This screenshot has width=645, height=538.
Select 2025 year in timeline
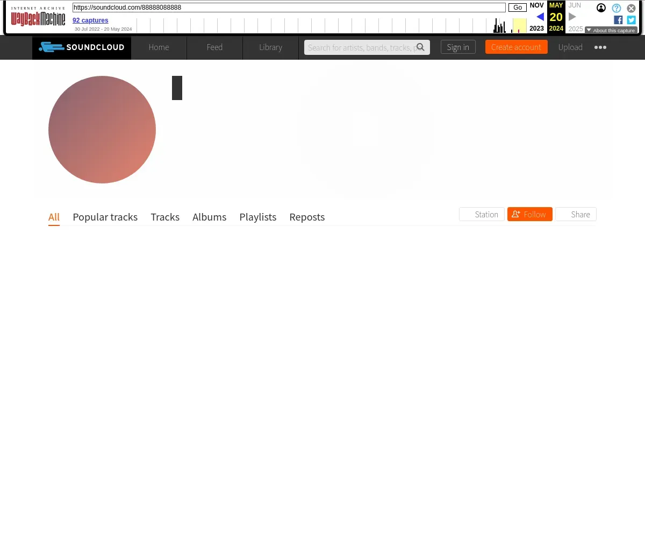click(576, 29)
